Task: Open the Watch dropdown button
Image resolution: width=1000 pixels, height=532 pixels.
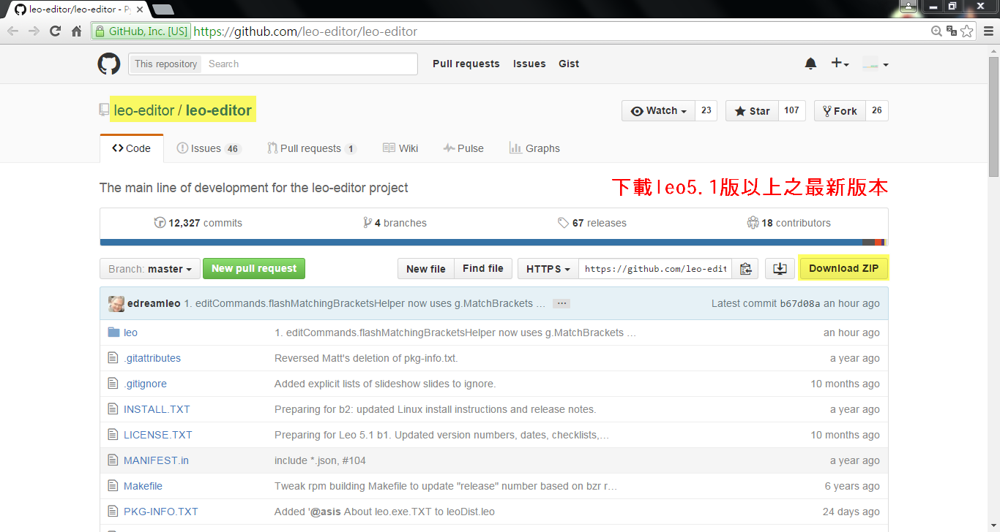Action: 658,111
